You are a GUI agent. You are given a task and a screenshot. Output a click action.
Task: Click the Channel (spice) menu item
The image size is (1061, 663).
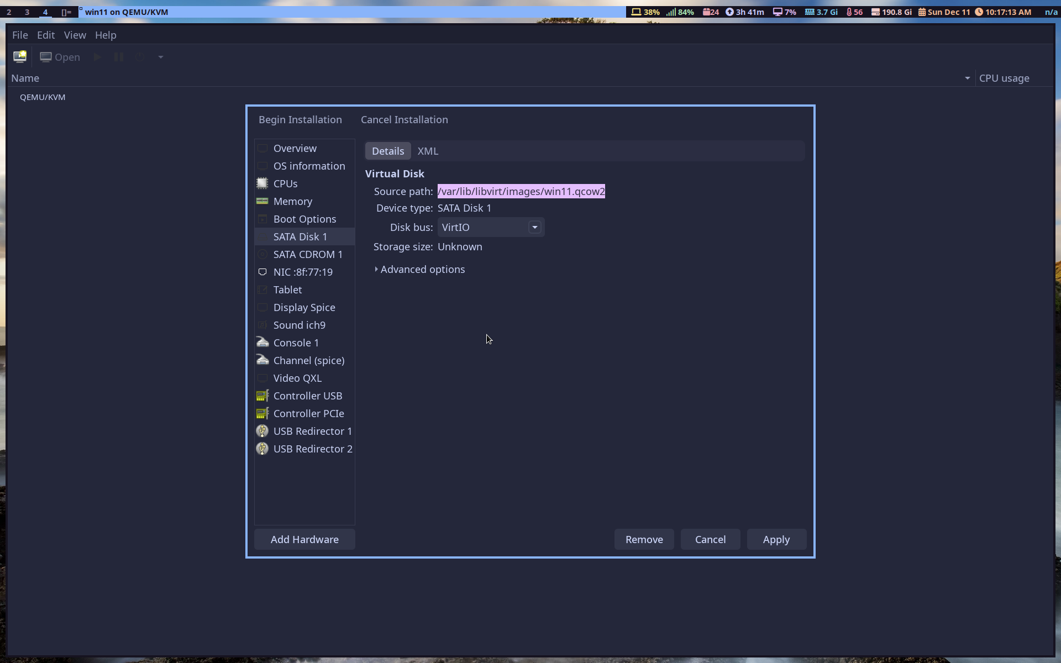pyautogui.click(x=308, y=360)
